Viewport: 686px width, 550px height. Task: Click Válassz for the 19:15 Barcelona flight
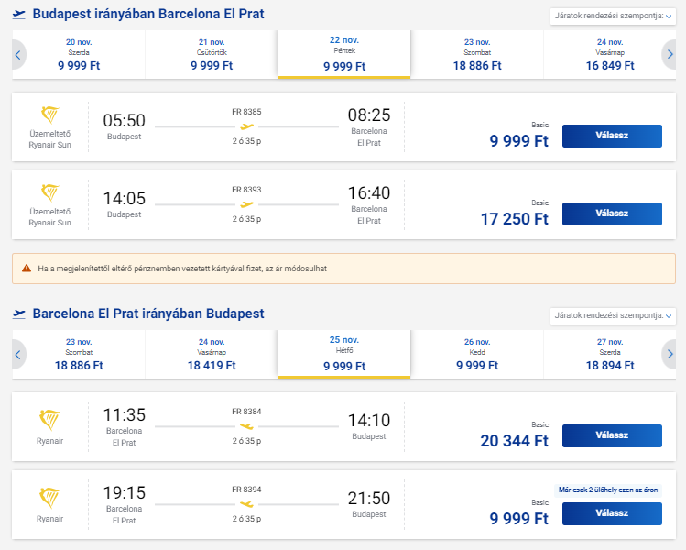click(612, 513)
